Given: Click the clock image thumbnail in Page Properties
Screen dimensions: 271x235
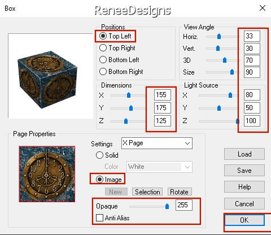Looking at the screenshot, I should (47, 174).
